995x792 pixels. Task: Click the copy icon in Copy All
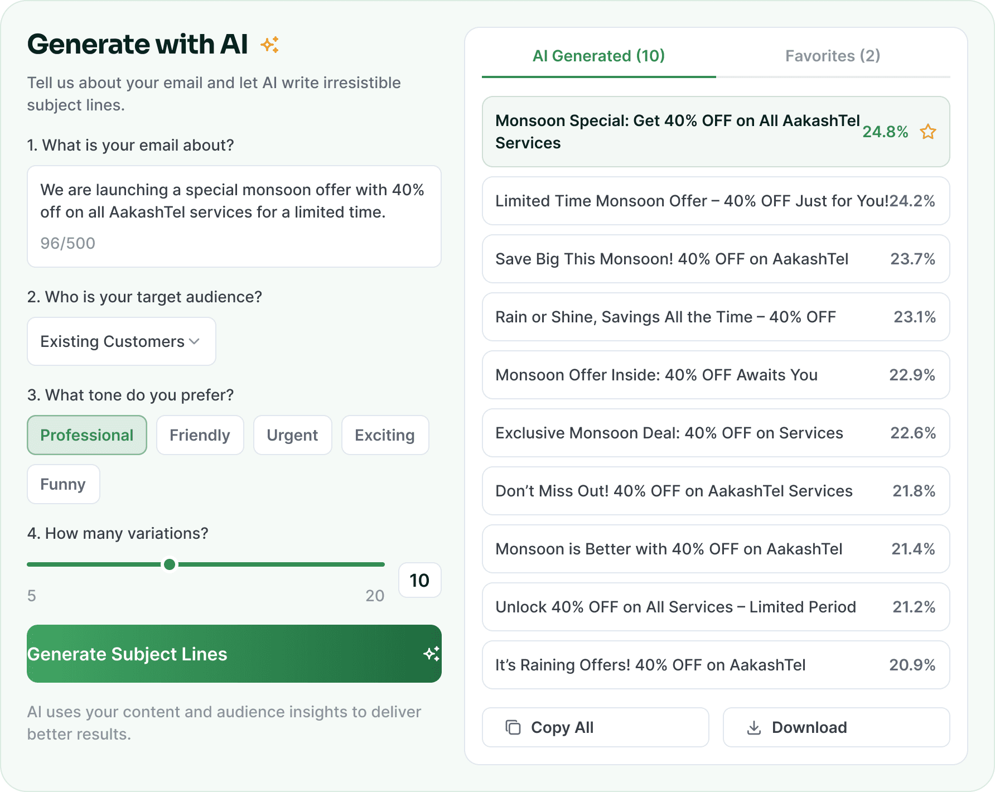tap(513, 727)
